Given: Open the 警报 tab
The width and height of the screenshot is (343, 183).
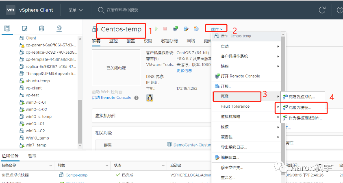Looking at the screenshot, I should click(x=33, y=156).
